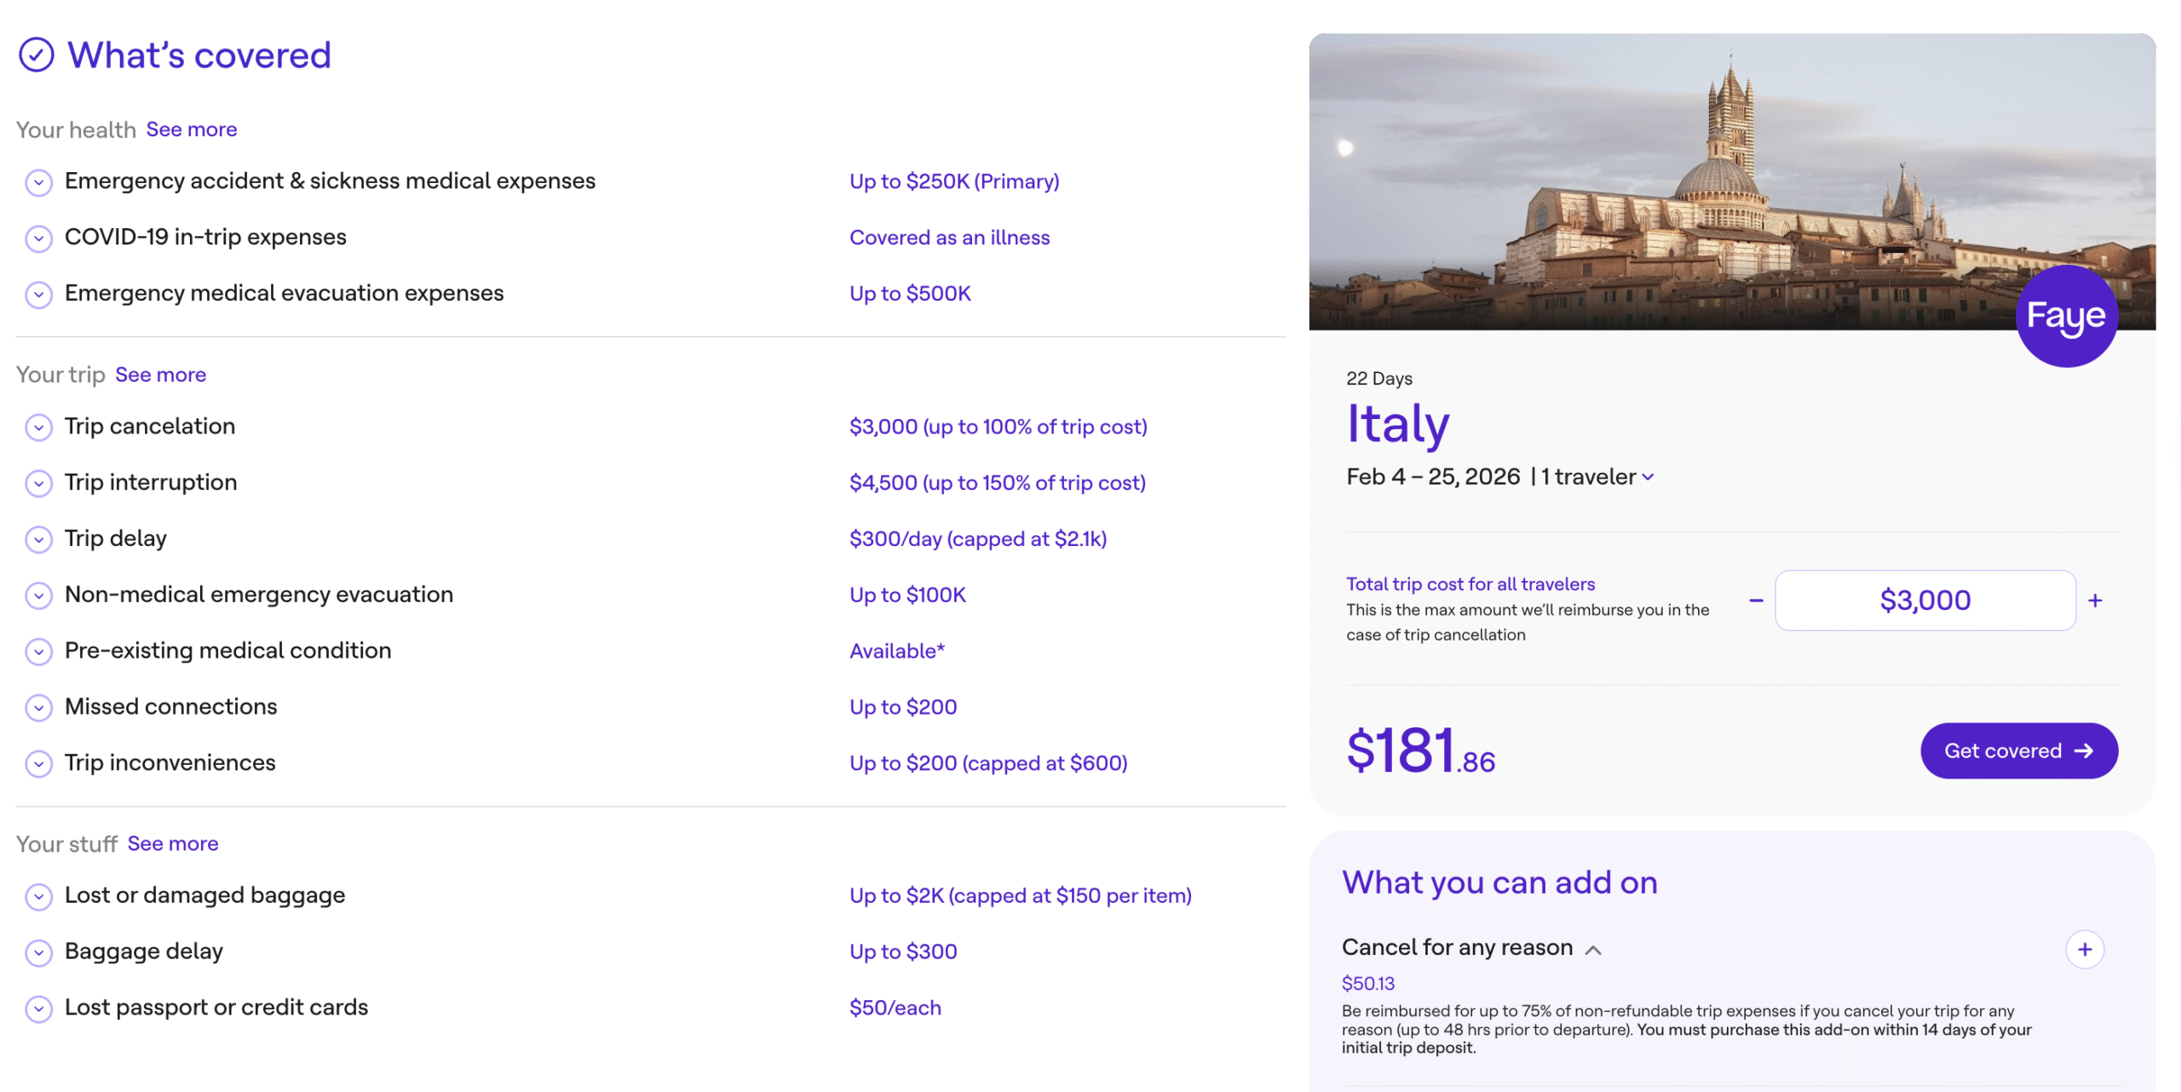
Task: Increase total trip cost with plus
Action: click(x=2095, y=601)
